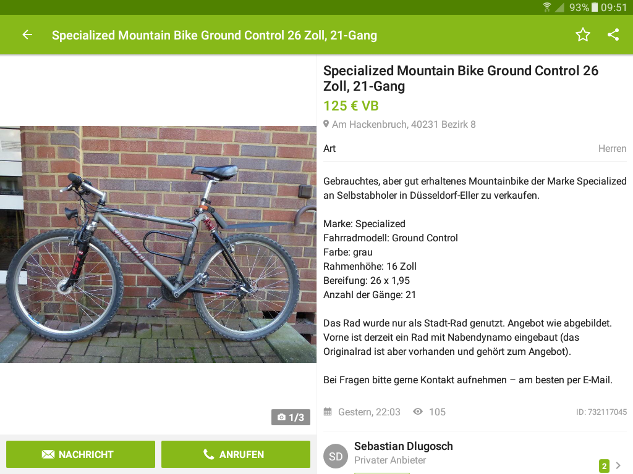Tap the battery status icon
The image size is (633, 474).
pos(595,7)
